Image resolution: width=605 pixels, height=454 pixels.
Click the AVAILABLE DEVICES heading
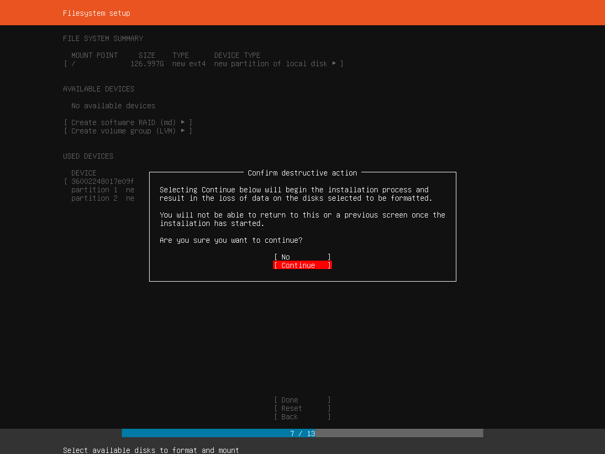[x=99, y=89]
